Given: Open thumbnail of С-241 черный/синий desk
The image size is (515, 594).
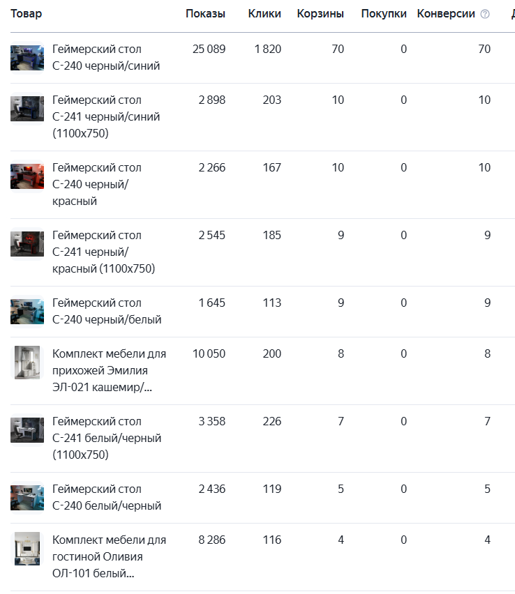Looking at the screenshot, I should point(27,109).
